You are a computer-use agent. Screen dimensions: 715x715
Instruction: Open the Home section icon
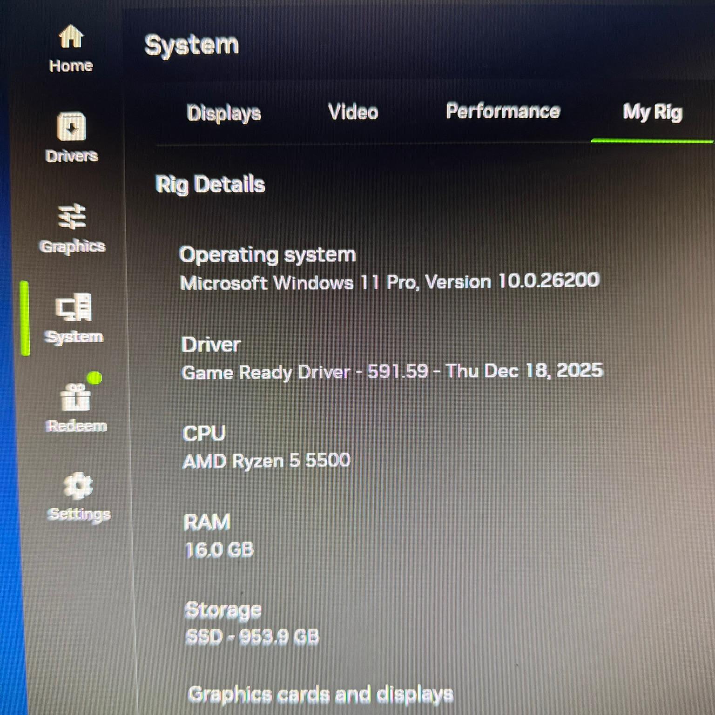(x=71, y=37)
